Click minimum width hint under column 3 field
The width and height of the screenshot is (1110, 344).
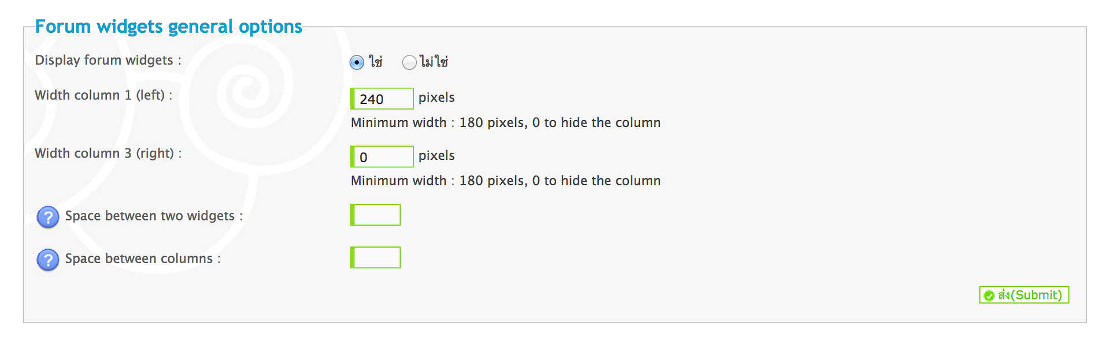point(506,181)
